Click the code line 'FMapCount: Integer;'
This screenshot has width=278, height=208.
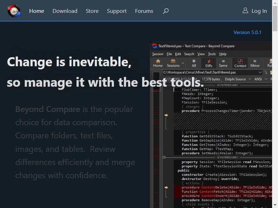click(201, 98)
